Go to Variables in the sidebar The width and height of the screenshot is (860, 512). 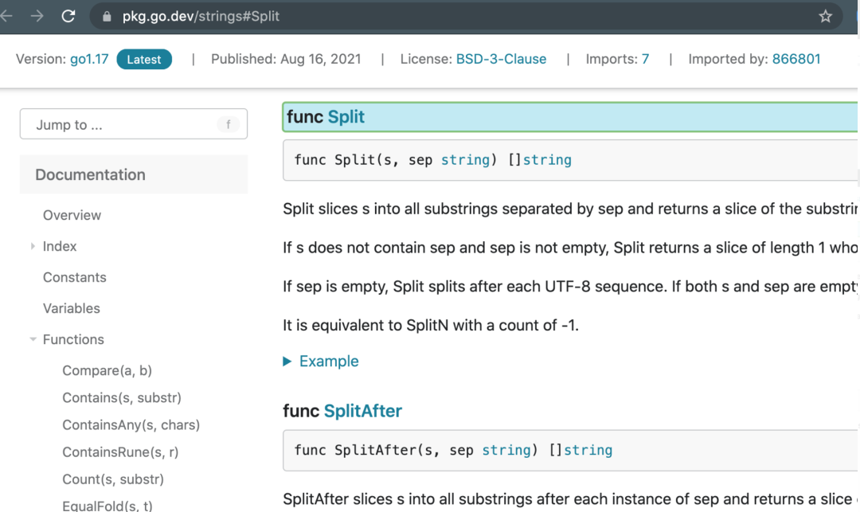(72, 308)
